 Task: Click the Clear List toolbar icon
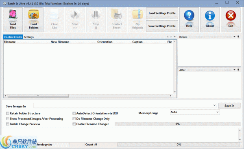coord(54,19)
